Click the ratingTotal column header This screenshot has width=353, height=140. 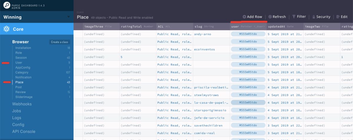pyautogui.click(x=138, y=27)
